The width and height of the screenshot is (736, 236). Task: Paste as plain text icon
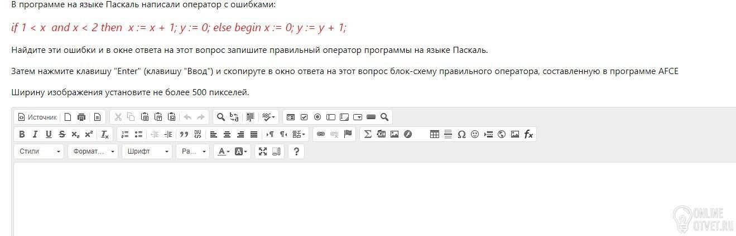[x=158, y=117]
